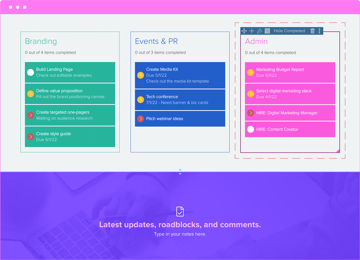
Task: Open the paint bucket fill tool
Action: 259,31
